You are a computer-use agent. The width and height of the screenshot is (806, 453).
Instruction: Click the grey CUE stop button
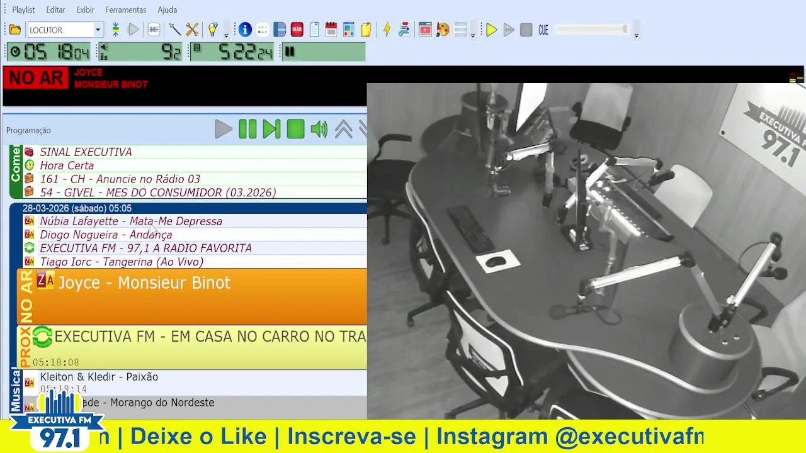(526, 30)
